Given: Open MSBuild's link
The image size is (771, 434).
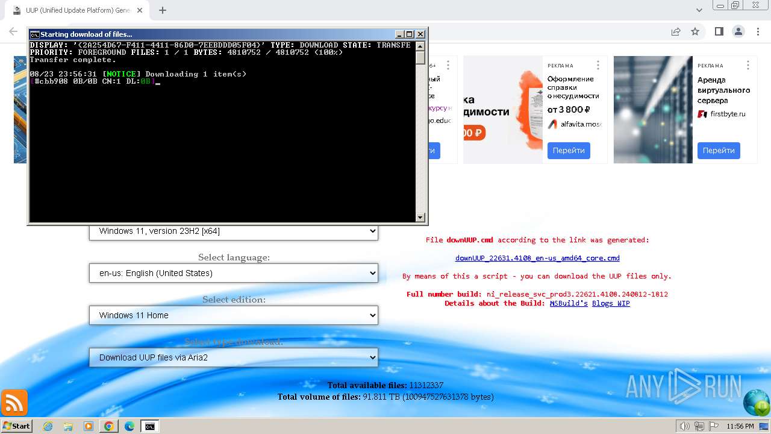Looking at the screenshot, I should click(x=569, y=303).
